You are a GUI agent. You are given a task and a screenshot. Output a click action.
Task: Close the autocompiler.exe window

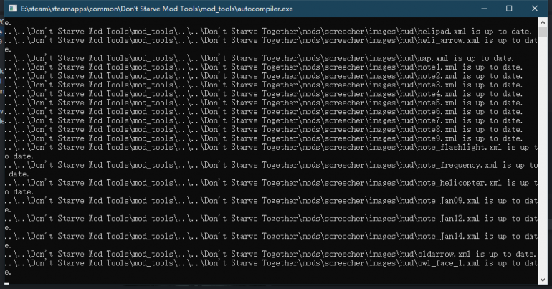534,9
